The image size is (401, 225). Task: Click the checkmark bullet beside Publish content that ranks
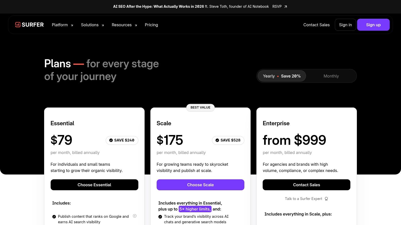(54, 216)
